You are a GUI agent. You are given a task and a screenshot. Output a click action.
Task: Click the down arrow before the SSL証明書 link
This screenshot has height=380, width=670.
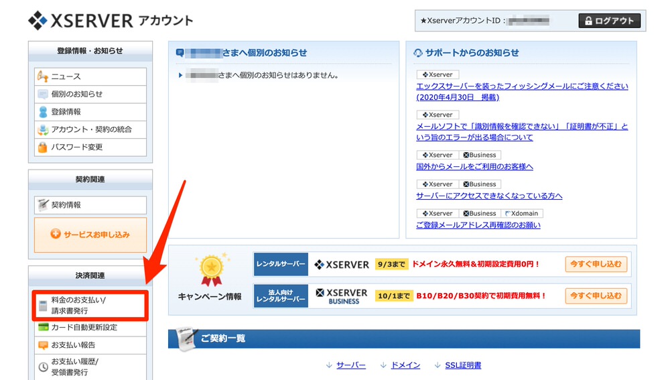click(437, 365)
